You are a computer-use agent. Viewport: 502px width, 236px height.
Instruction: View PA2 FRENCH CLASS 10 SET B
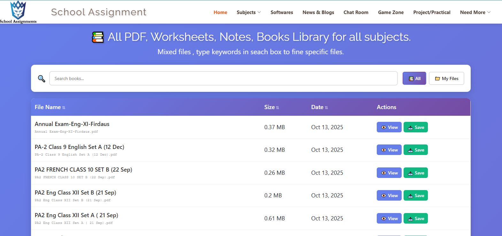389,173
